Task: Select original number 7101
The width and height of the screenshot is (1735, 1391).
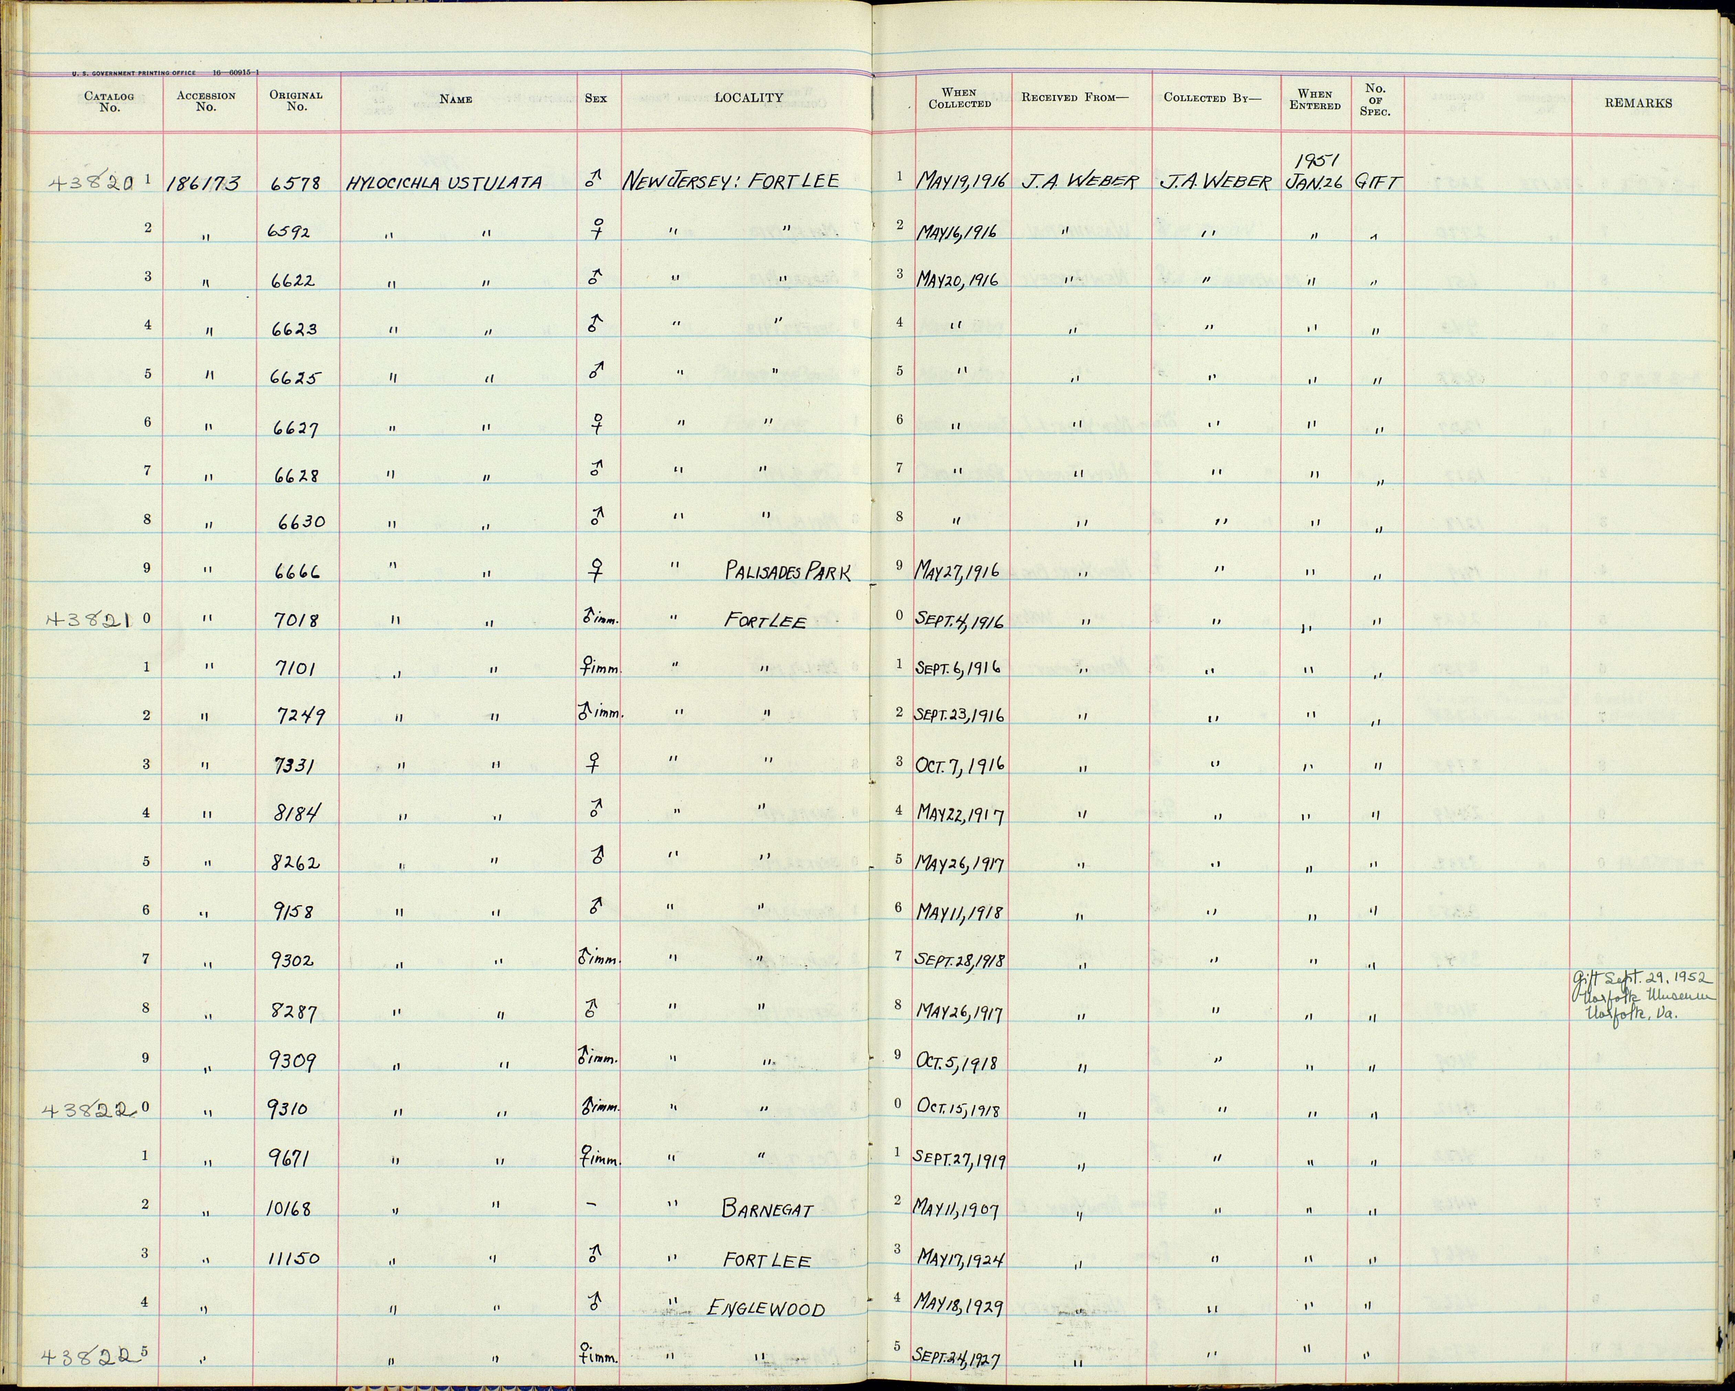Action: click(x=294, y=668)
